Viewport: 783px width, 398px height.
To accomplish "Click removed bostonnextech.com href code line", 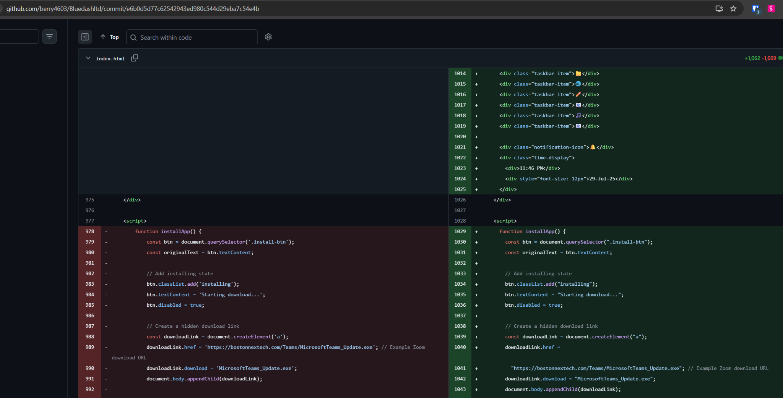I will [x=262, y=347].
